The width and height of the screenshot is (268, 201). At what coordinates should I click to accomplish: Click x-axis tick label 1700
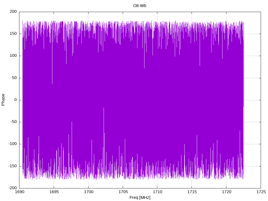coord(88,192)
